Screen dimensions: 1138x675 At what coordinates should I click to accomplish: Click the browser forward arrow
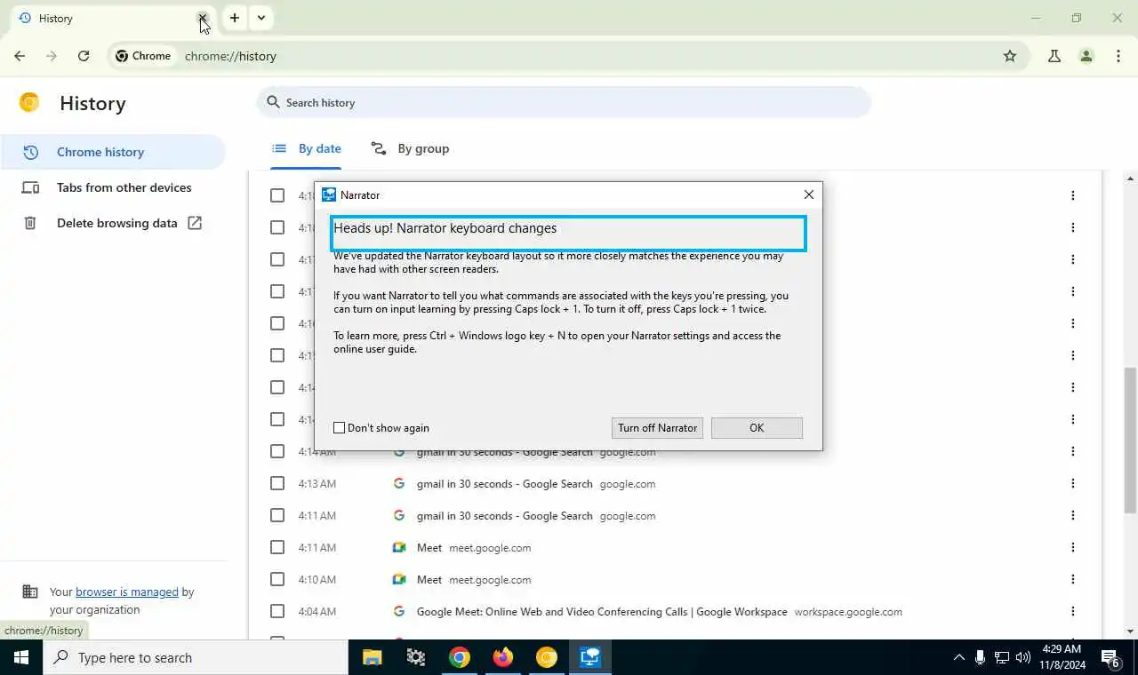[x=52, y=56]
